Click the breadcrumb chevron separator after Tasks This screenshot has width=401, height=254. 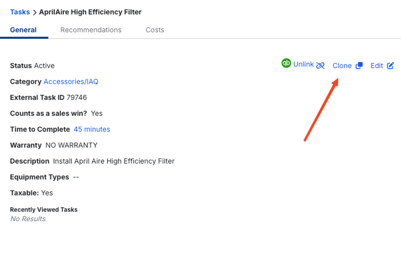[x=35, y=12]
